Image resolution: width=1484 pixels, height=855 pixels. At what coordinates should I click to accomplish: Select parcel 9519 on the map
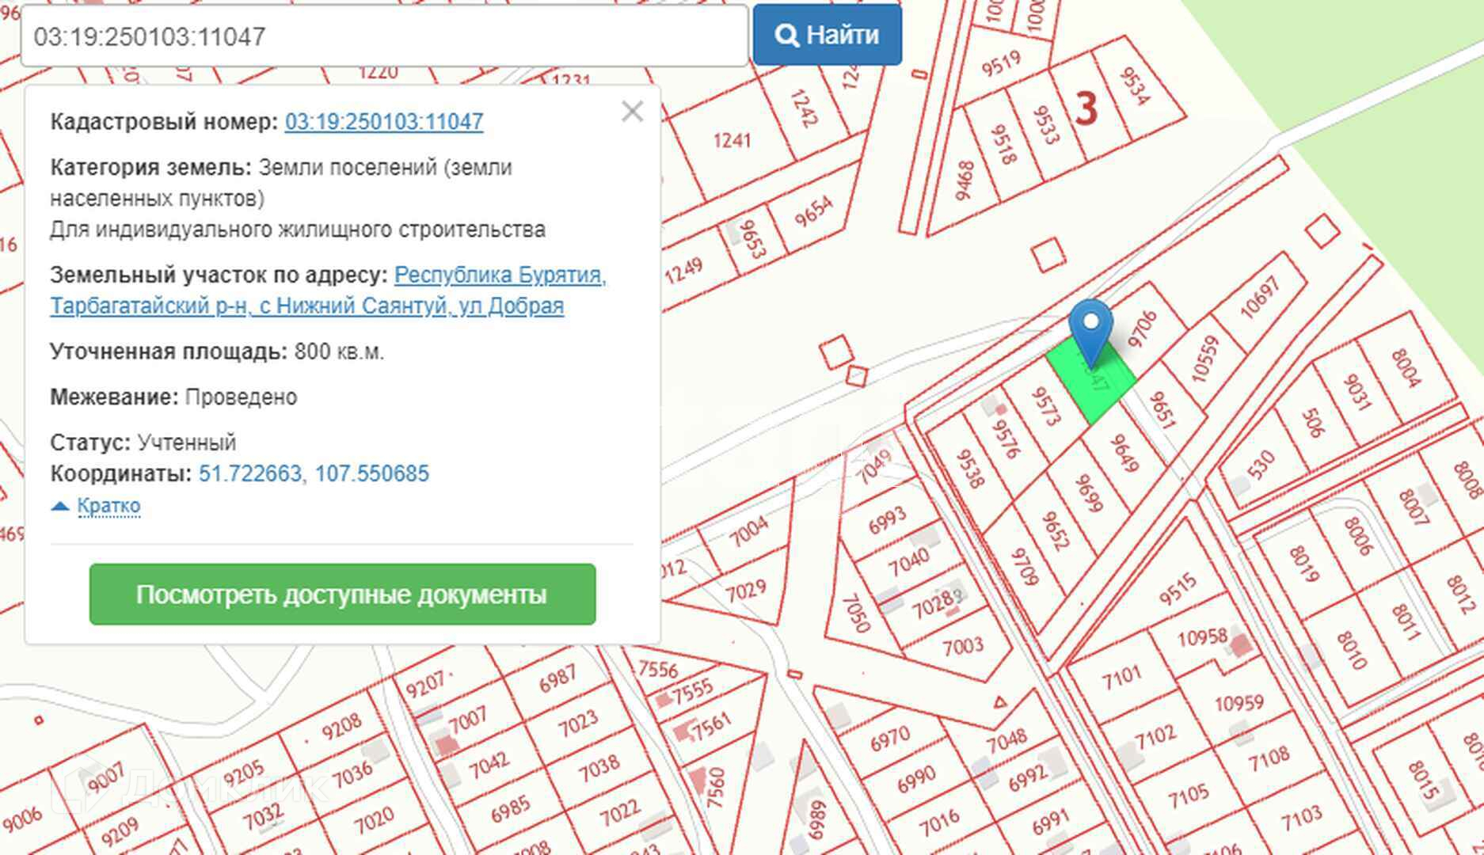tap(1002, 64)
